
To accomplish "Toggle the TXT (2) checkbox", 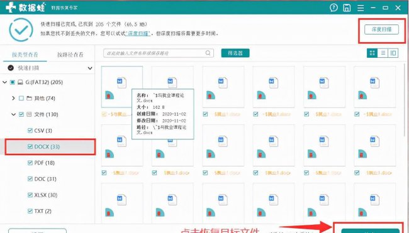I will 30,211.
